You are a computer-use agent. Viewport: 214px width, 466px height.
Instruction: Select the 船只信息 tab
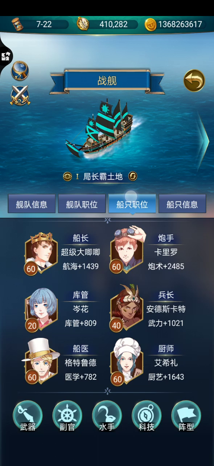tap(182, 204)
